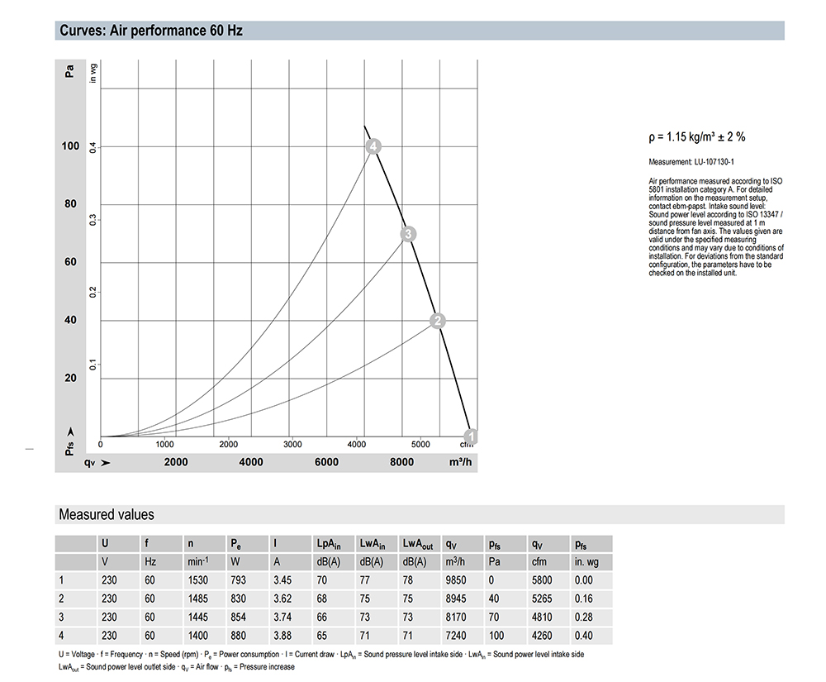Click the 'Measurement: LU-107130-1' text

(691, 162)
